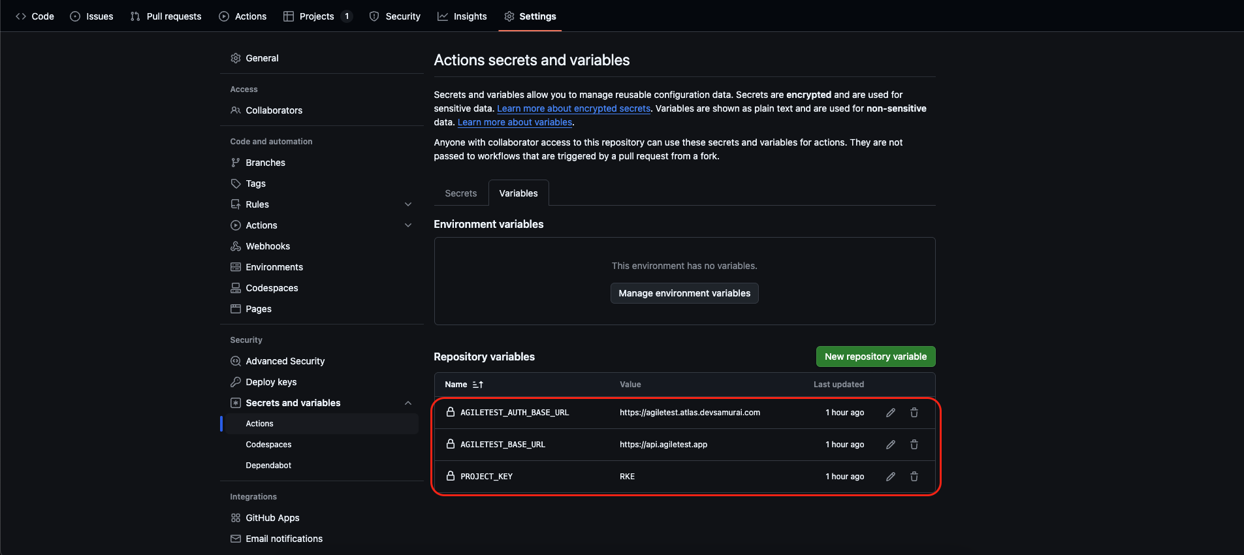The width and height of the screenshot is (1244, 555).
Task: Click the lock icon beside AGILETEST_AUTH_BASE_URL
Action: tap(450, 412)
